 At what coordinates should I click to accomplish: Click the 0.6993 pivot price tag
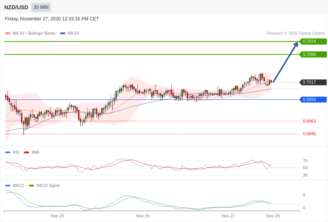click(x=313, y=99)
